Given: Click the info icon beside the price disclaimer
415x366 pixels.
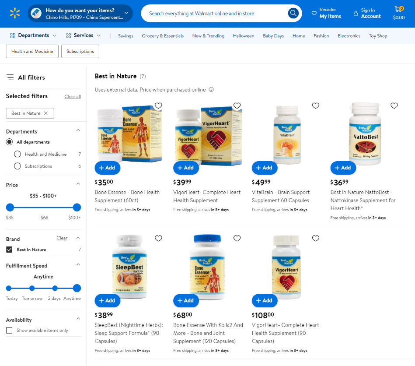Looking at the screenshot, I should (211, 90).
